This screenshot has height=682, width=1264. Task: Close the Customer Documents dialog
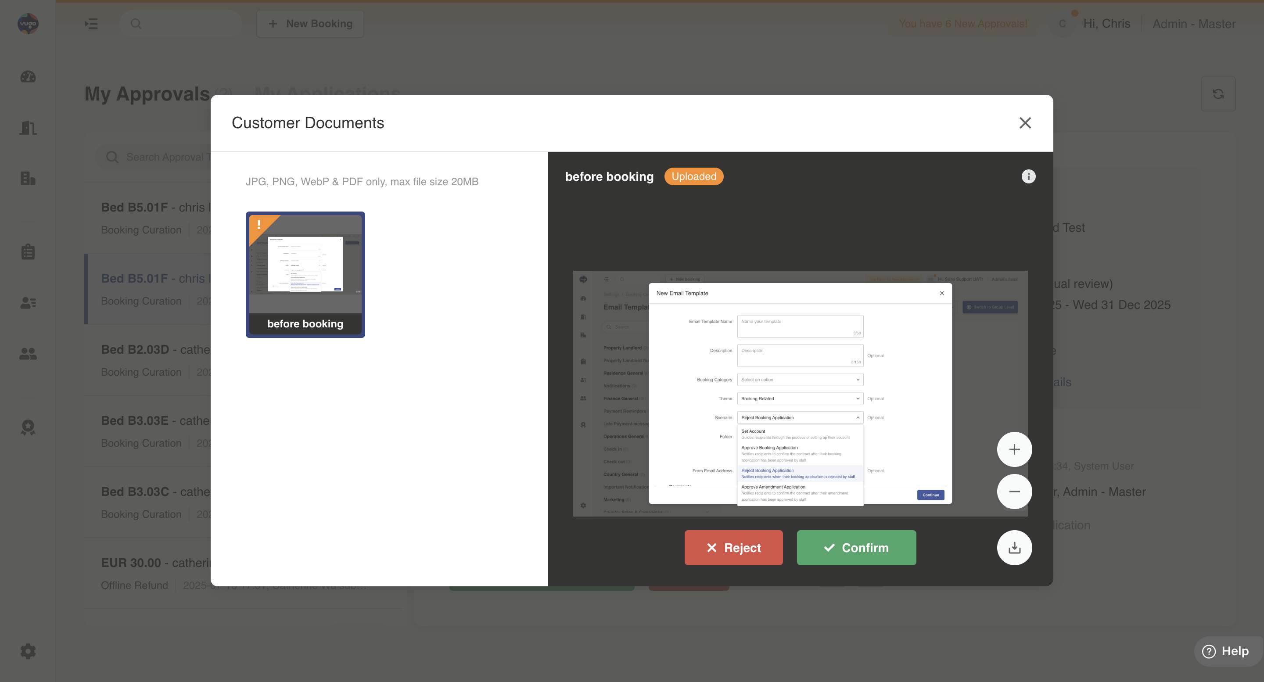[1025, 122]
